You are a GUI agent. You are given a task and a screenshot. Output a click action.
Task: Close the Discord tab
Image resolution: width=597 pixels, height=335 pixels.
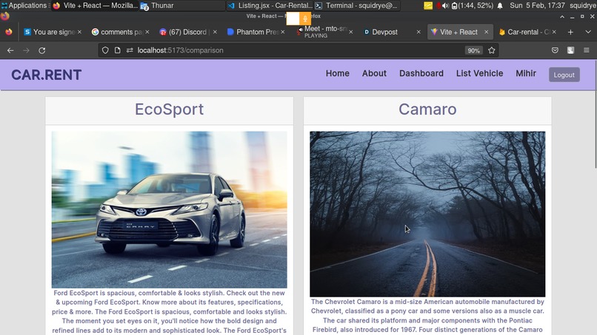[215, 32]
